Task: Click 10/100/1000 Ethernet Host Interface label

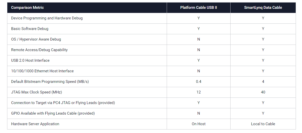Action: (x=42, y=71)
